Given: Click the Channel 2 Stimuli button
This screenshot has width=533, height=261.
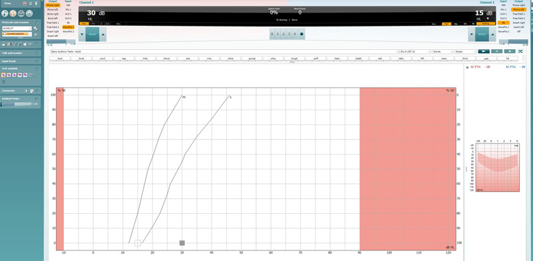Looking at the screenshot, I should pos(482,35).
